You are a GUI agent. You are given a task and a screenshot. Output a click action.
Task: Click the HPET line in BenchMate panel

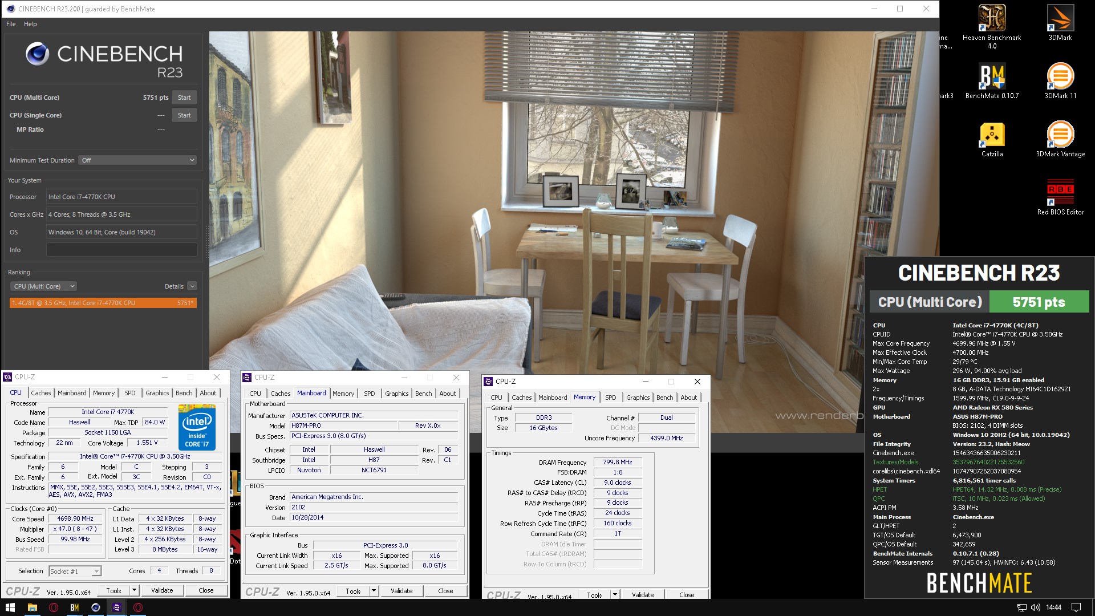point(967,489)
